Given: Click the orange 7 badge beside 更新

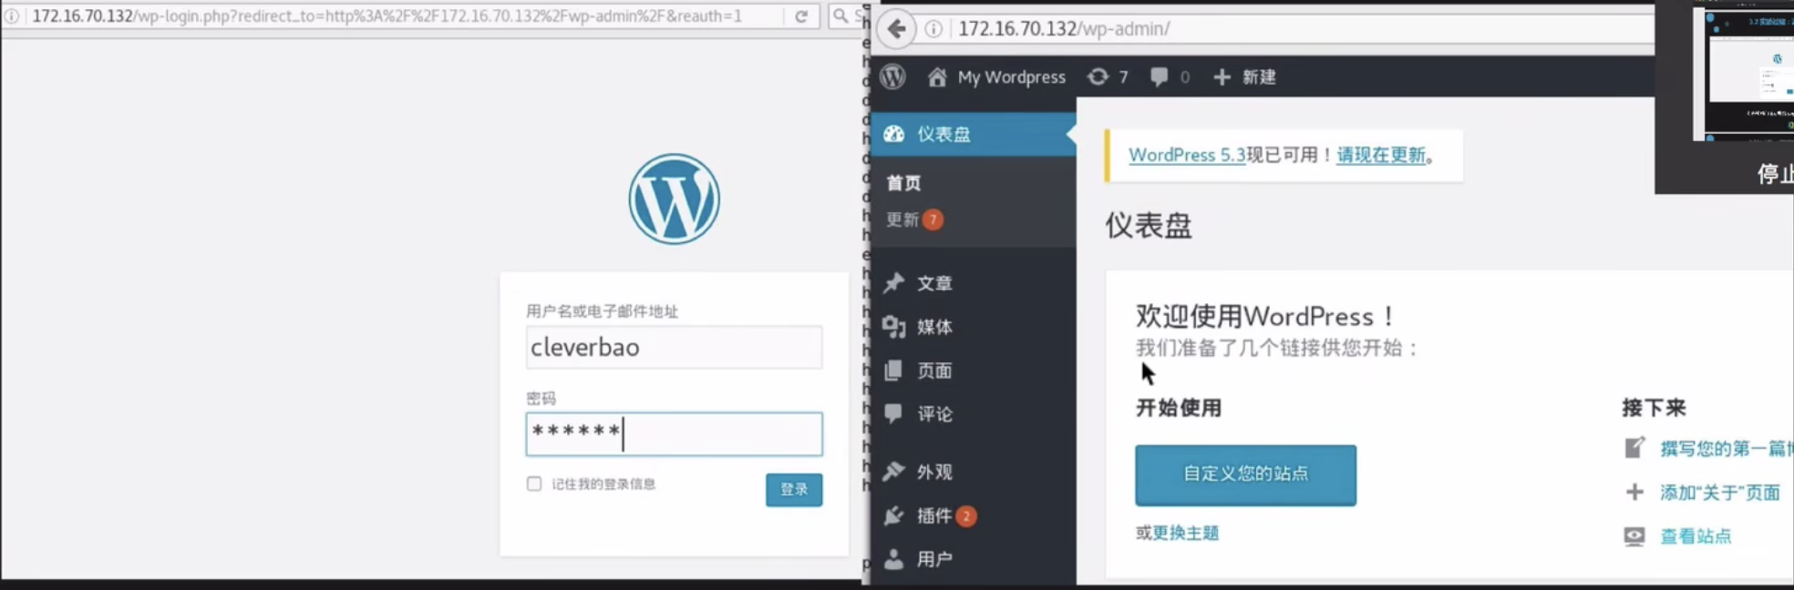Looking at the screenshot, I should pyautogui.click(x=933, y=219).
